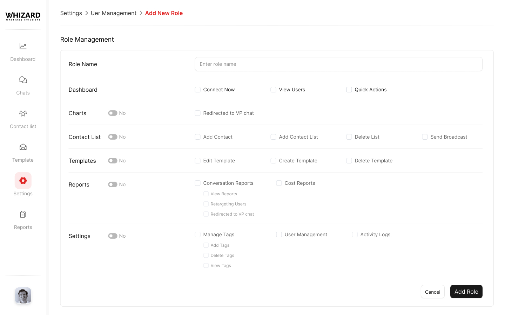505x315 pixels.
Task: Check the Connect Now checkbox
Action: pos(198,90)
